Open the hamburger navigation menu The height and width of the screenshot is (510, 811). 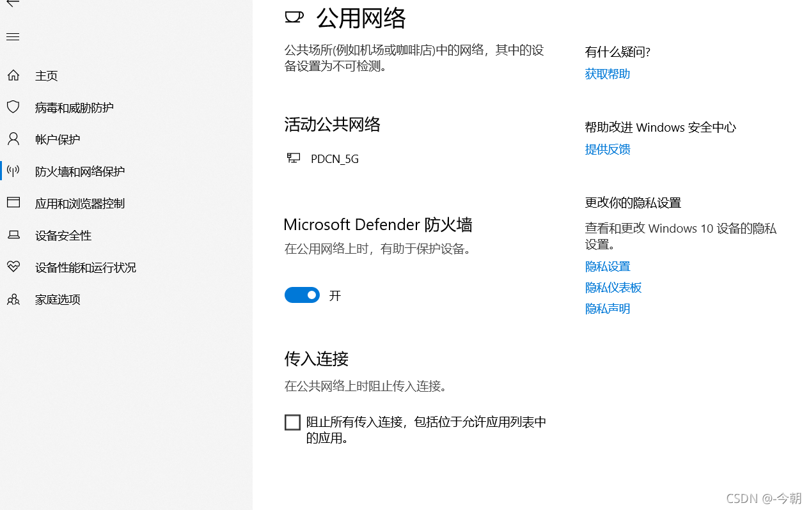(13, 37)
